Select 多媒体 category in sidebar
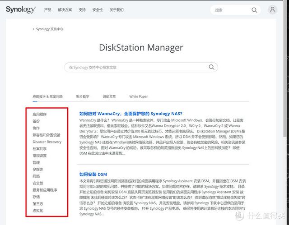 coord(38,169)
